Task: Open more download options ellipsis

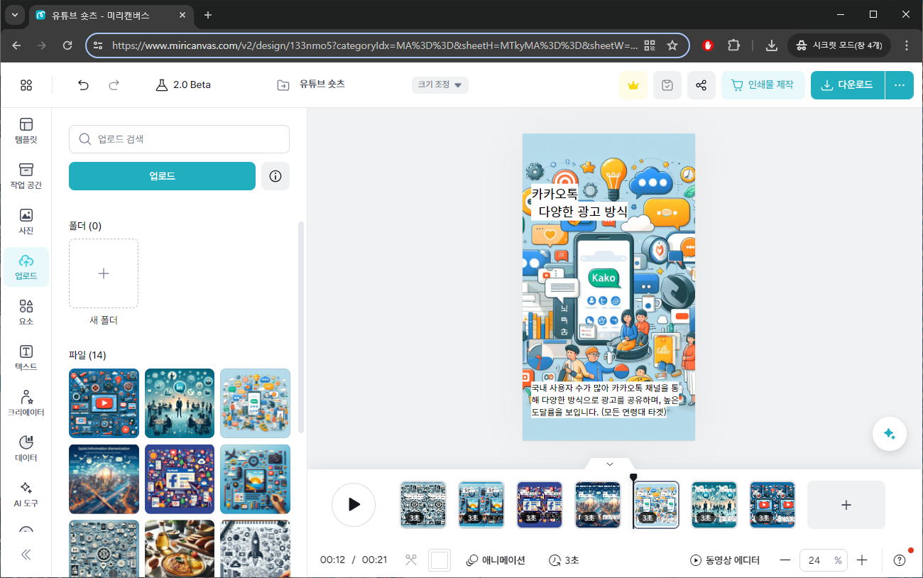Action: tap(900, 85)
